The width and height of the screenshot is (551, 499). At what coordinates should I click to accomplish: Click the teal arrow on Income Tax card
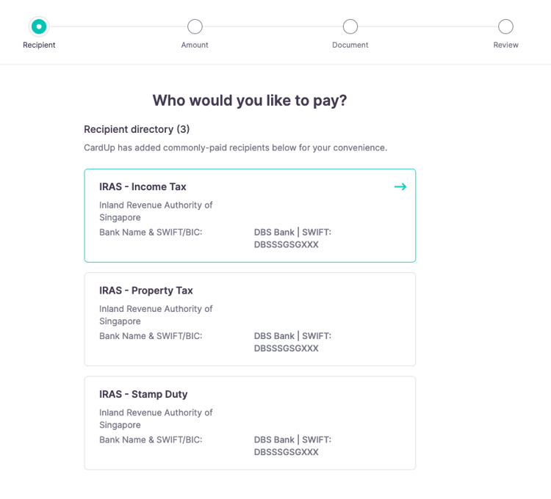400,186
